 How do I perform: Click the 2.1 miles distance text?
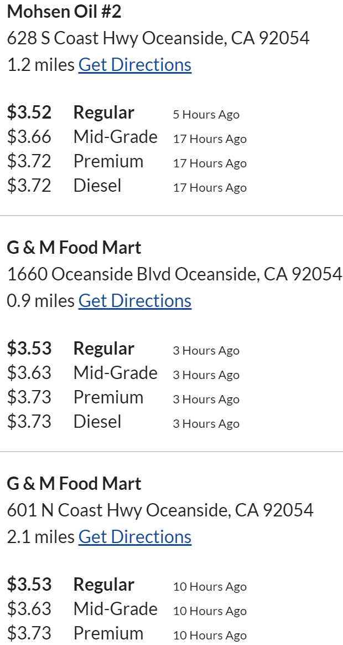coord(40,537)
